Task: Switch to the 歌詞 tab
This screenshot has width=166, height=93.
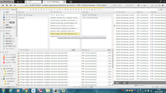Action: [125, 83]
